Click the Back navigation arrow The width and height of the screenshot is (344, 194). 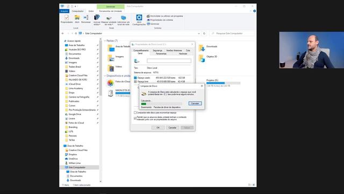pos(63,33)
